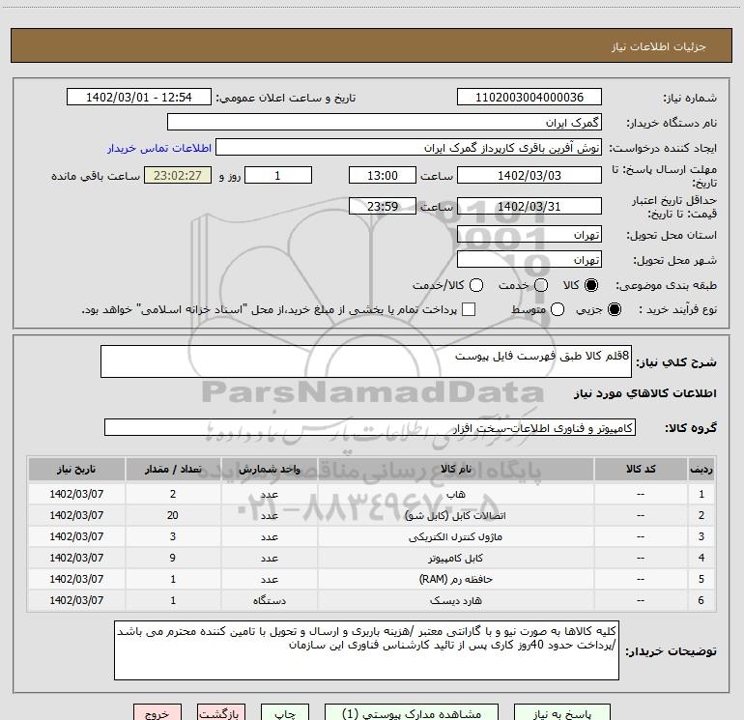This screenshot has height=720, width=744.
Task: Click the ماژول کنترل الکتریکی item name
Action: click(x=455, y=536)
